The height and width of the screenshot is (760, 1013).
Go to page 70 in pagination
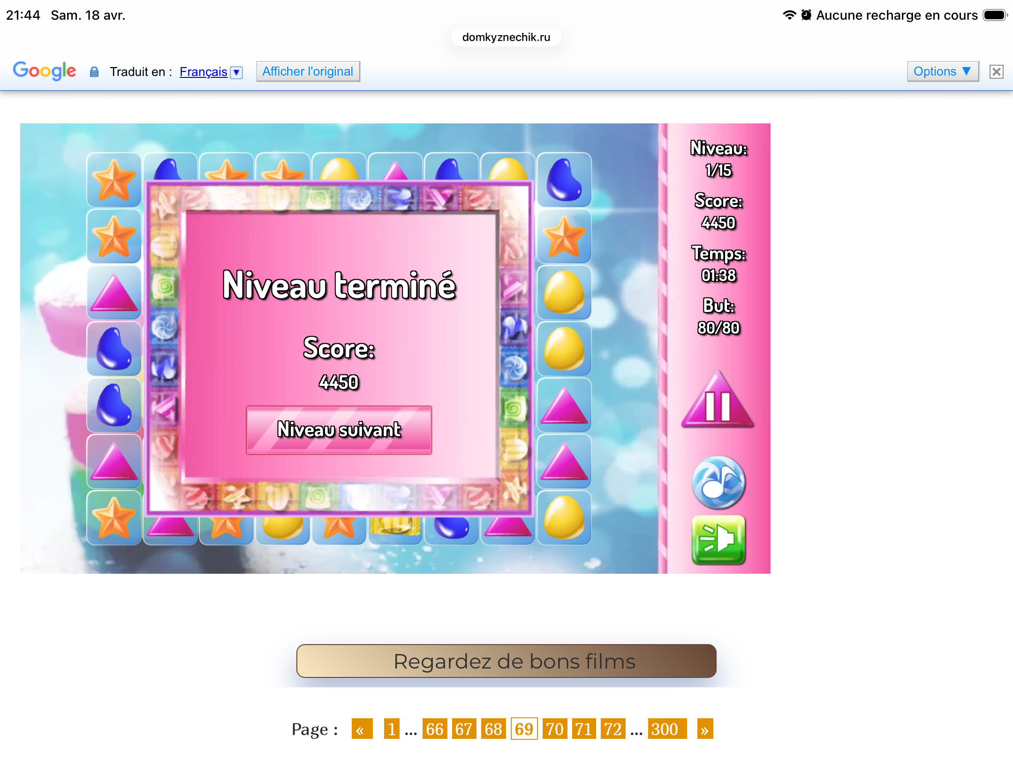(554, 729)
